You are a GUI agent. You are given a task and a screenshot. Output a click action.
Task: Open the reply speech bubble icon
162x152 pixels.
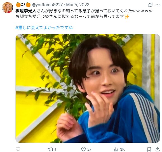coord(18,149)
